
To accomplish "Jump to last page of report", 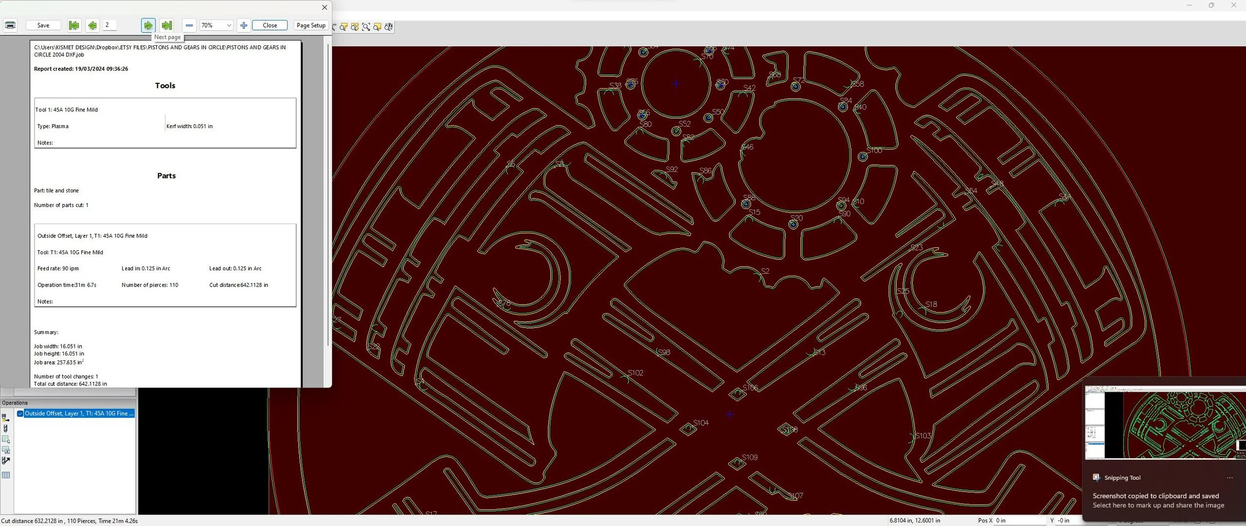I will pos(167,25).
